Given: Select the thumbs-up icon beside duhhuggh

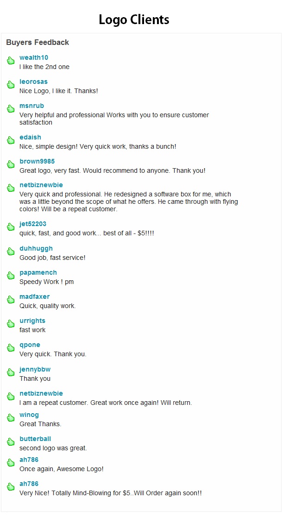Looking at the screenshot, I should point(11,251).
